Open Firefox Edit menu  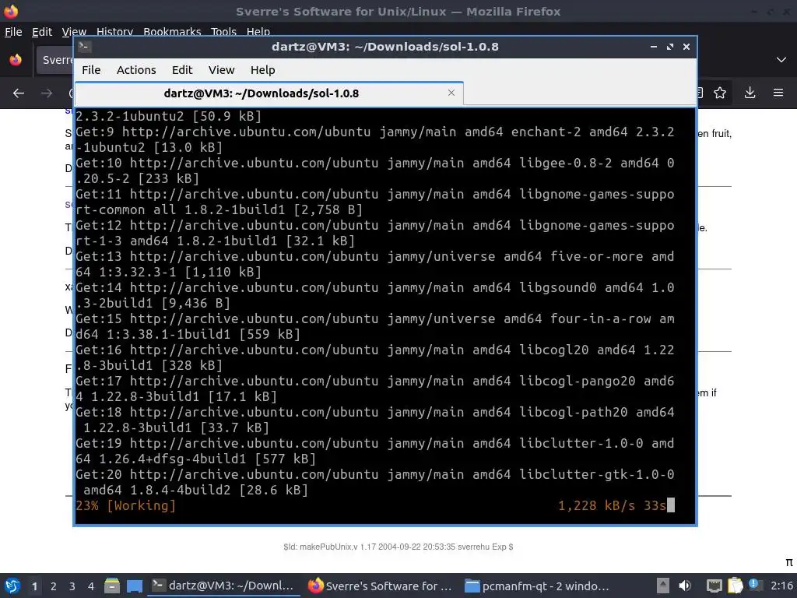pos(42,31)
